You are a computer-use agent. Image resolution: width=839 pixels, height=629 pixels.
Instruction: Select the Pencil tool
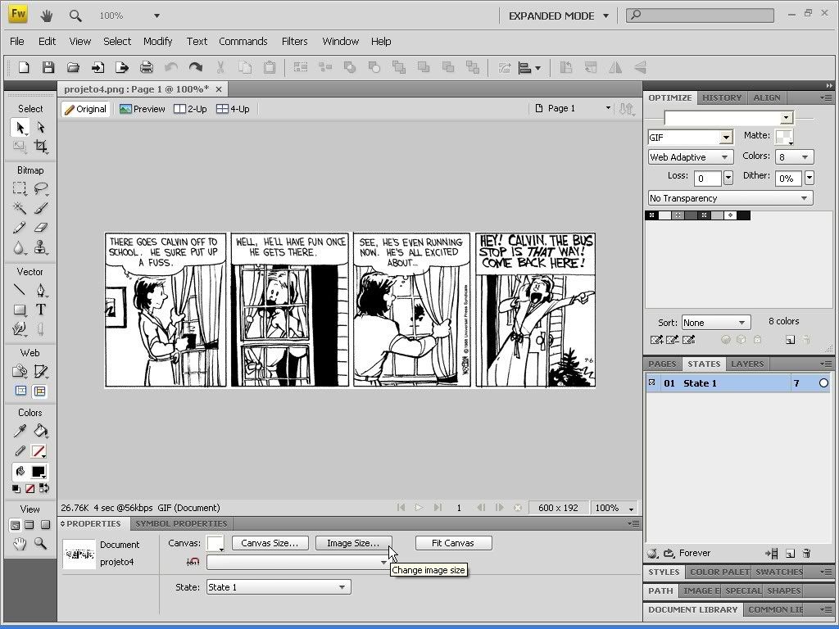point(20,228)
